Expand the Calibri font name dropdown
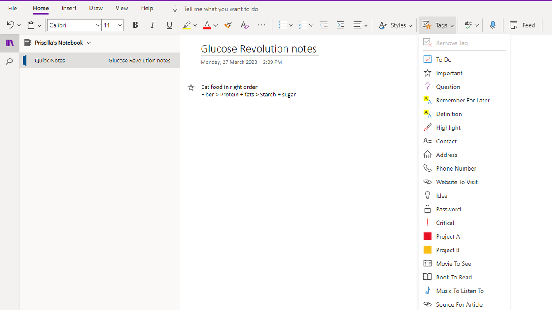This screenshot has width=552, height=310. tap(98, 25)
